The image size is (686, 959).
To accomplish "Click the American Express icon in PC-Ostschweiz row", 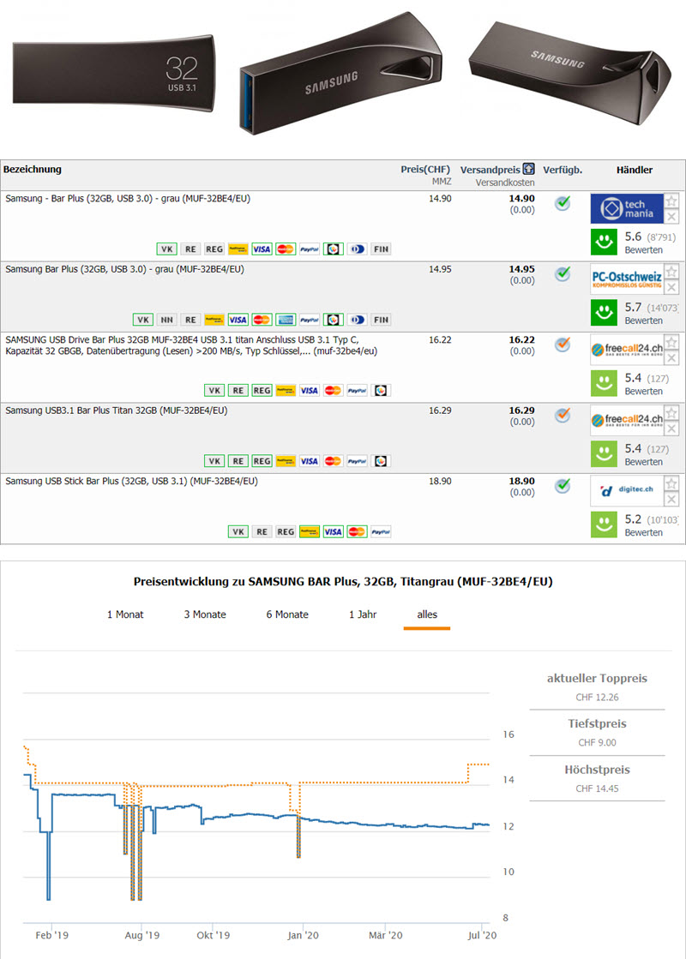I will click(x=286, y=320).
